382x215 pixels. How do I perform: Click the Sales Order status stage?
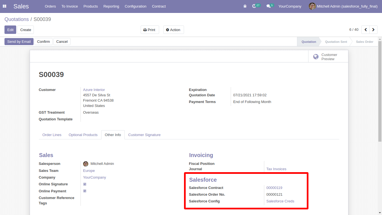(364, 42)
